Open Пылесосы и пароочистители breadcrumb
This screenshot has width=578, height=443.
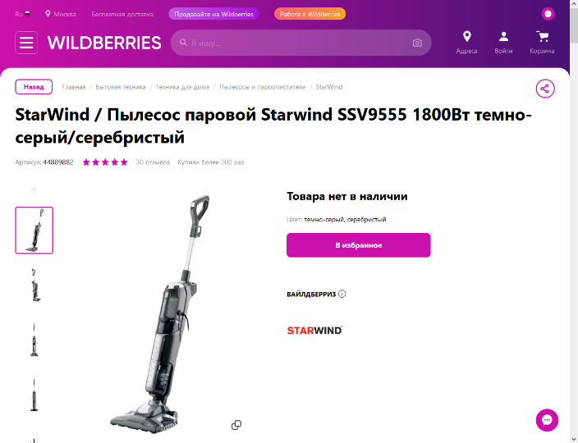[x=263, y=87]
